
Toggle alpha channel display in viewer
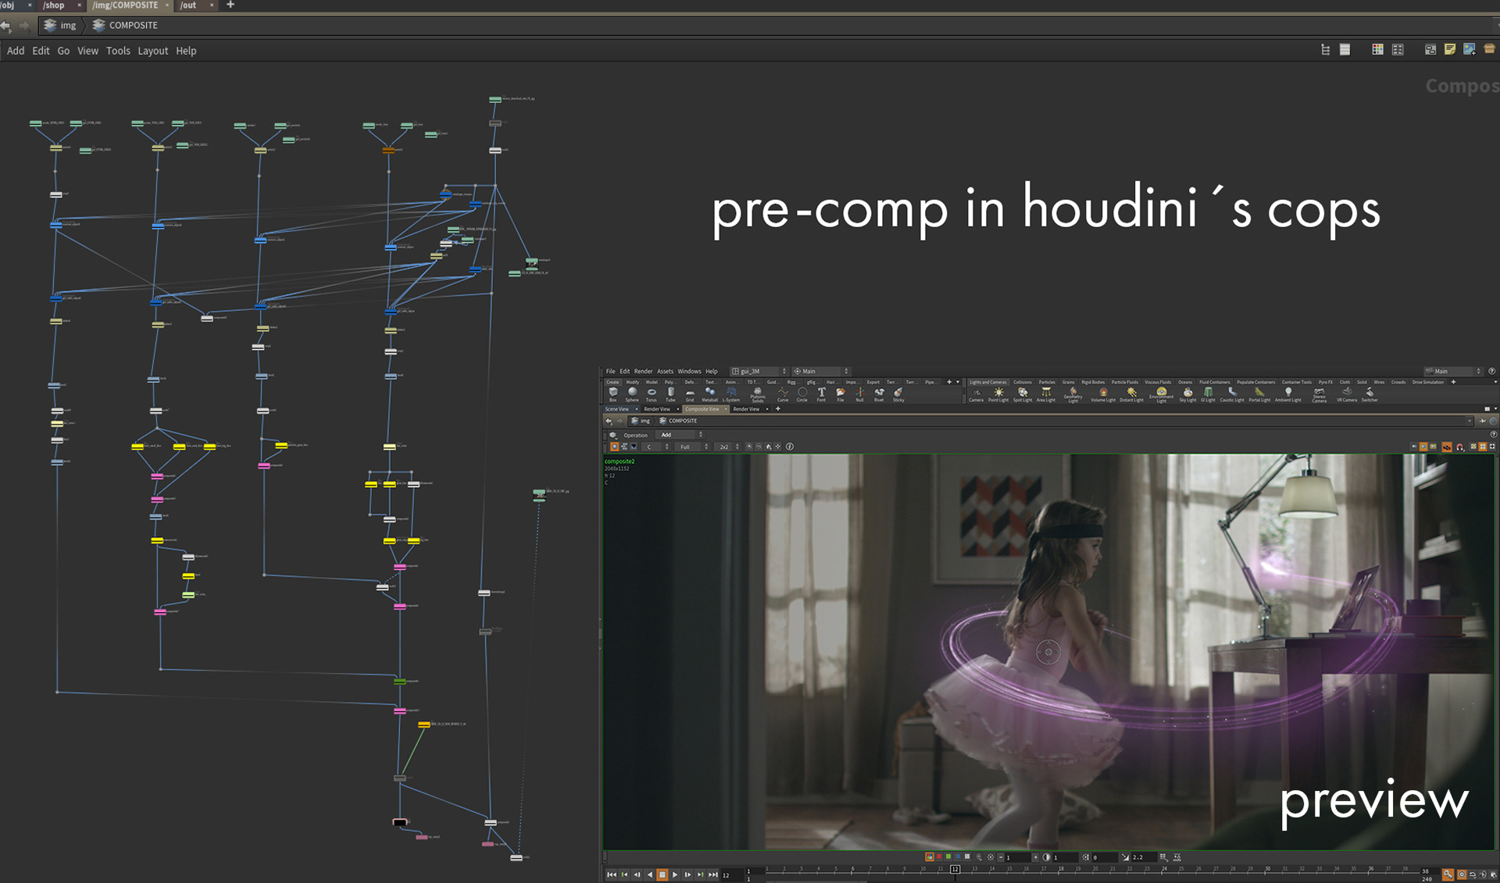click(967, 856)
